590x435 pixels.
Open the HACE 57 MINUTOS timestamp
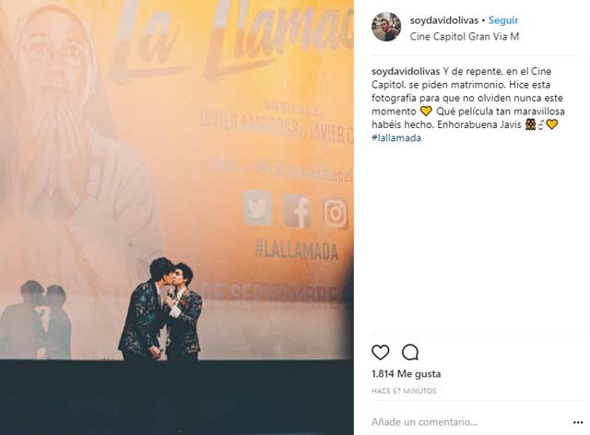coord(404,391)
